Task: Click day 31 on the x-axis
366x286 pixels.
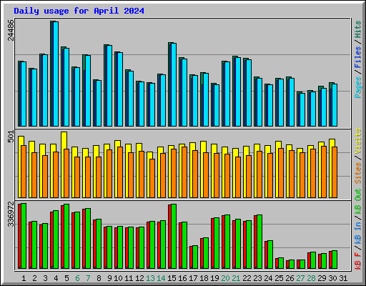Action: (x=343, y=278)
